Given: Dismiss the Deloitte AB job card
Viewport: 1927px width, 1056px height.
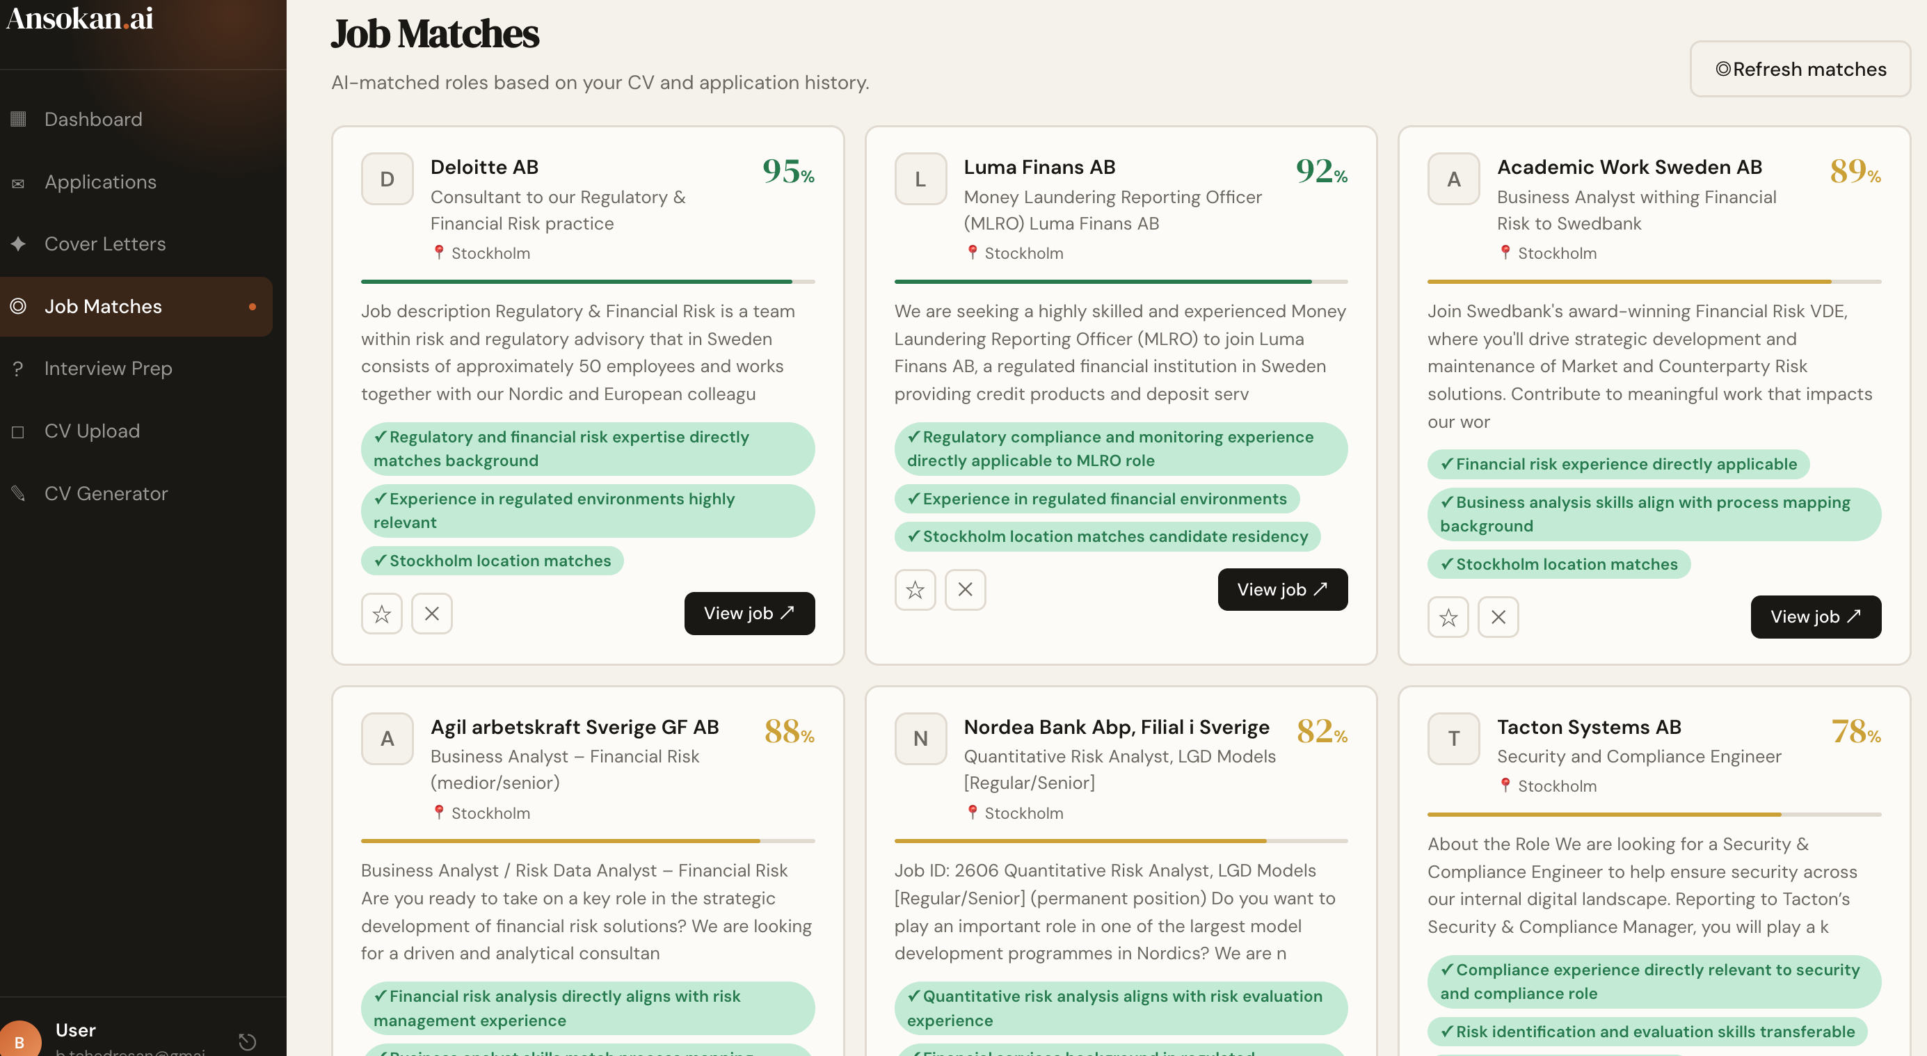Looking at the screenshot, I should coord(431,614).
